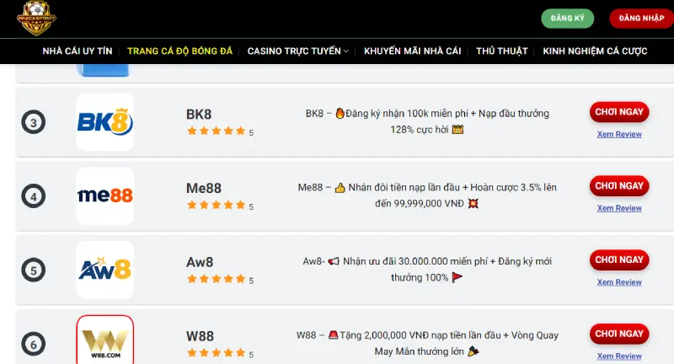Screen dimensions: 674x364
Task: Go to the Khuyến Mãi Nhà Cái menu
Action: pos(412,51)
